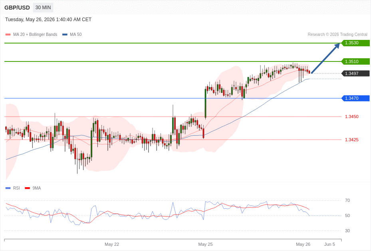Click the red 1.3450 support label
Screen dimensions: 371x251
point(351,117)
